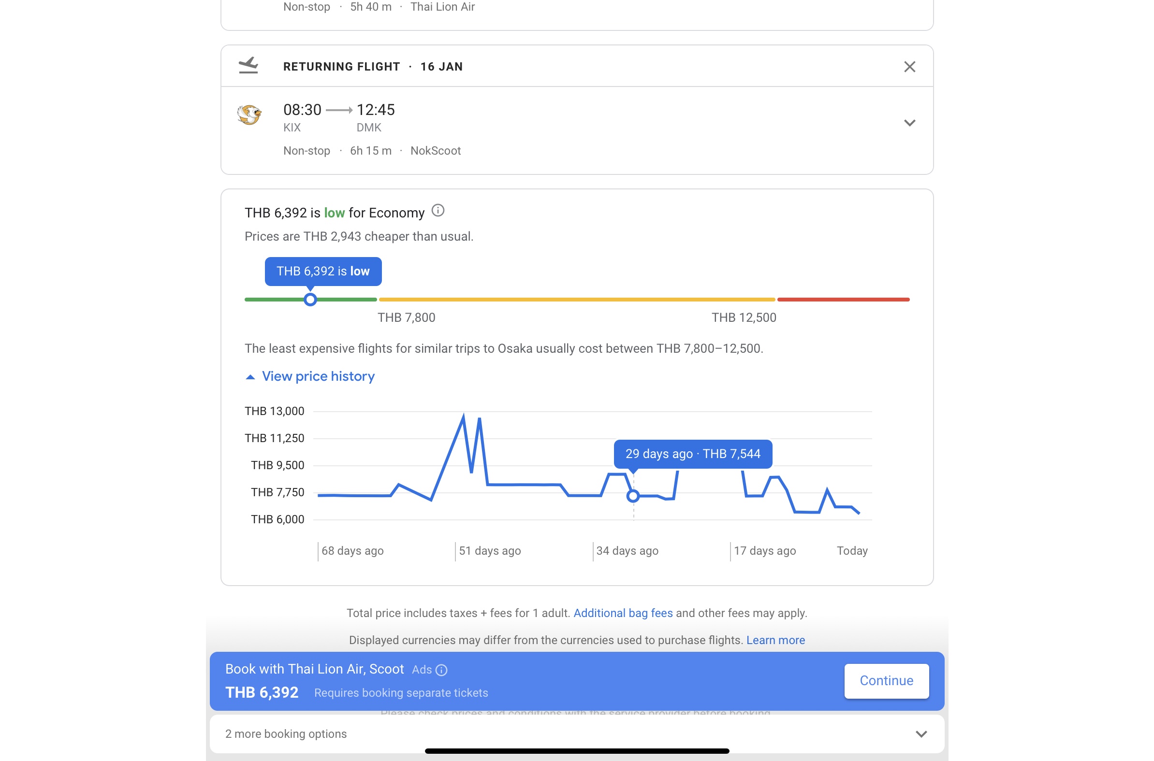Click price marker on the low-price bar
The width and height of the screenshot is (1154, 761).
pyautogui.click(x=310, y=300)
